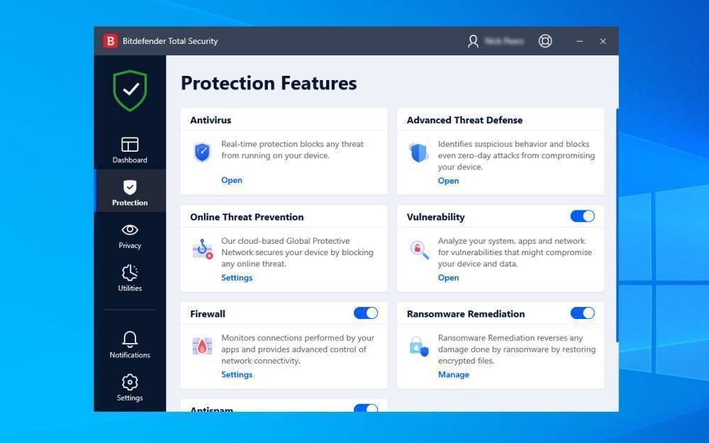Click the Firewall flame icon

point(202,346)
